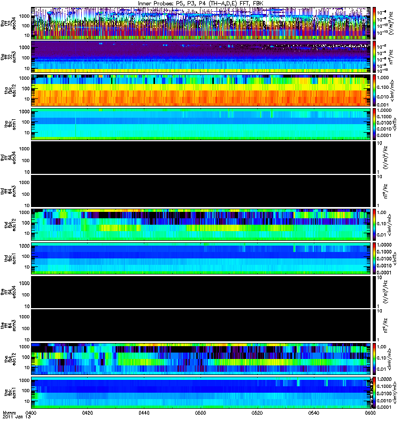Select the tha fff 32 edc34 spectrogram panel
The height and width of the screenshot is (428, 401).
pyautogui.click(x=201, y=24)
